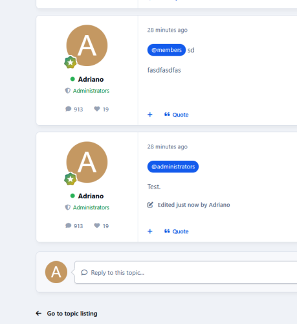Click the rank star badge on first avatar
The width and height of the screenshot is (297, 324).
[x=71, y=62]
